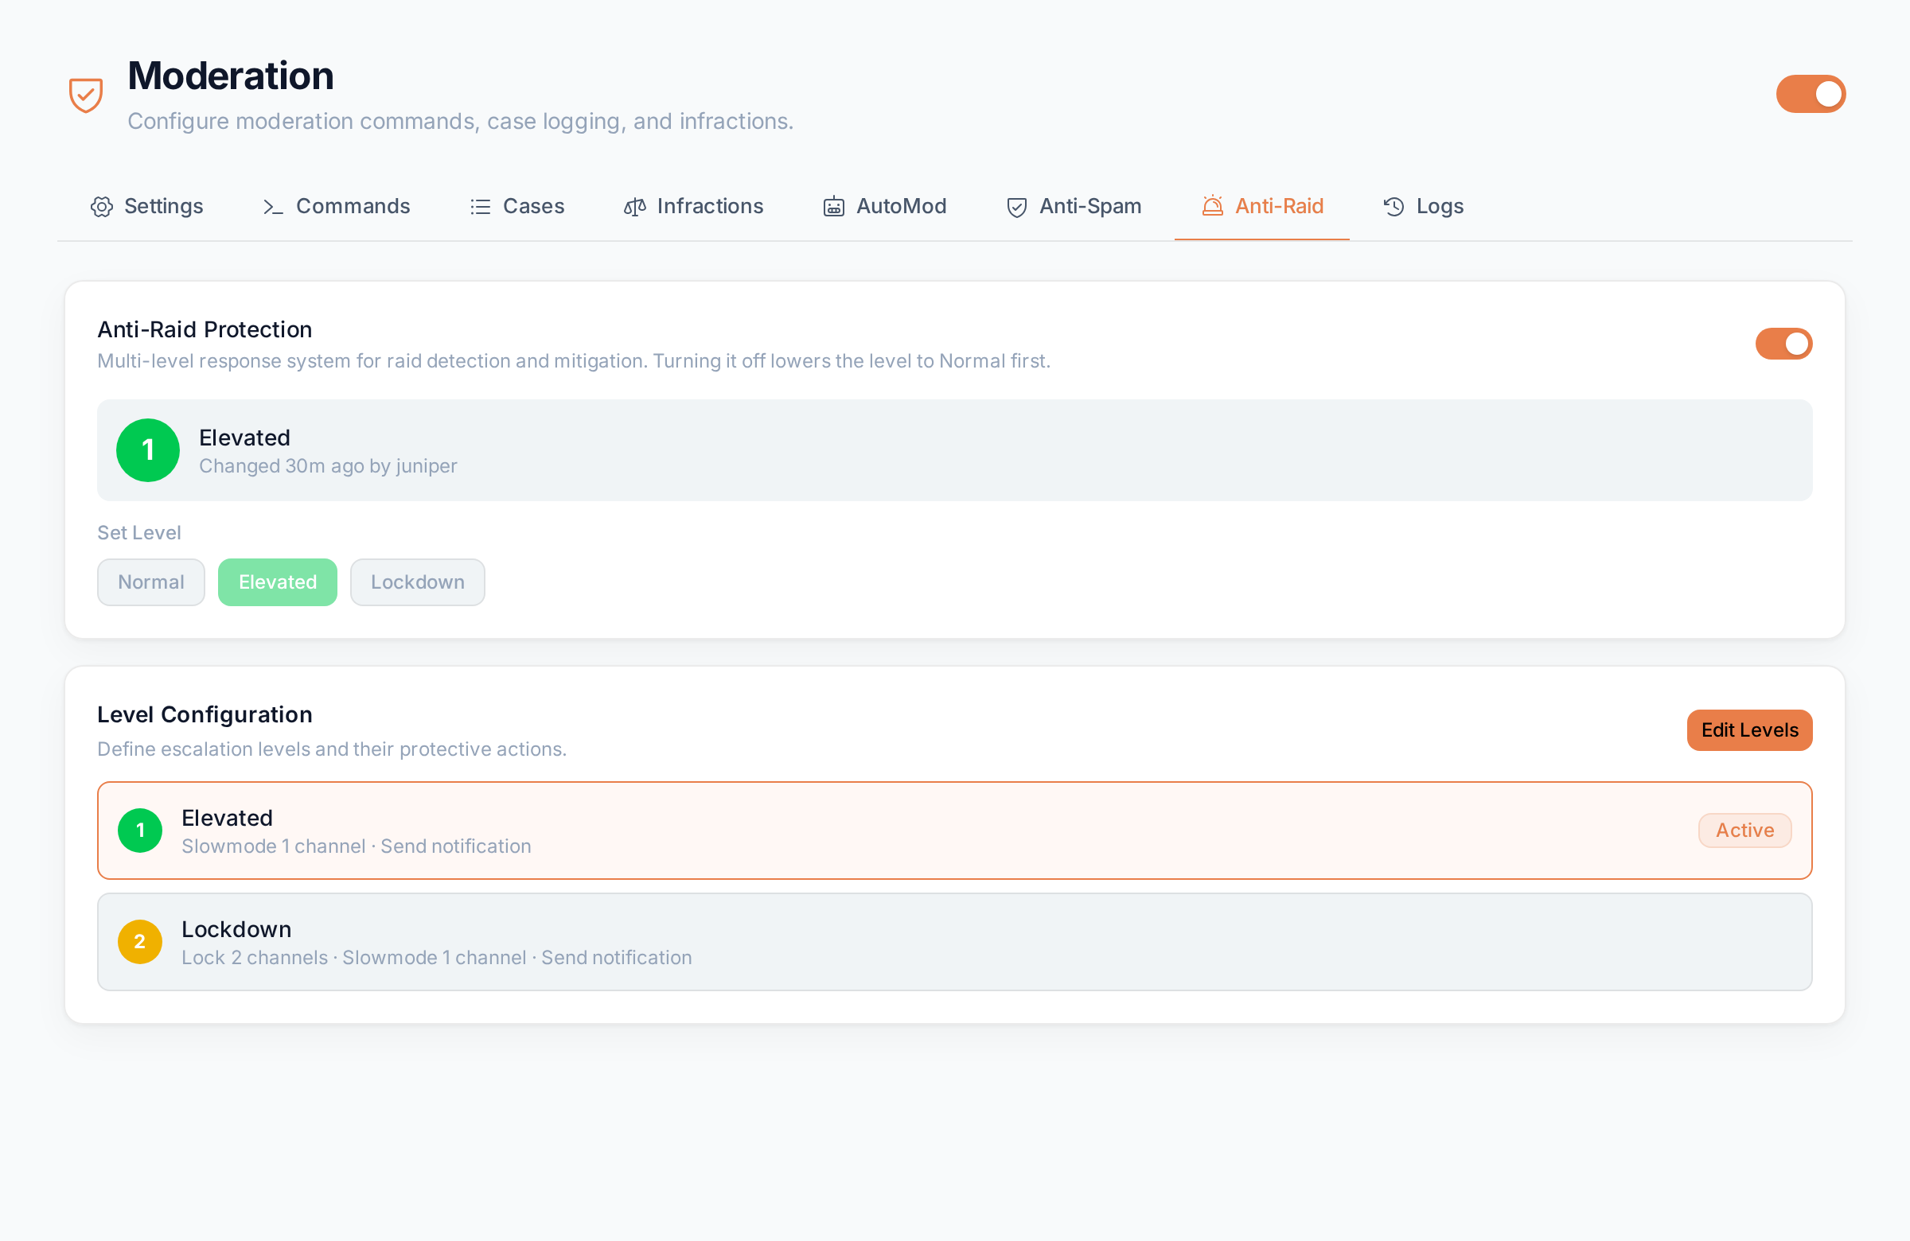The height and width of the screenshot is (1241, 1910).
Task: Select the Elevated level configuration row
Action: [x=955, y=831]
